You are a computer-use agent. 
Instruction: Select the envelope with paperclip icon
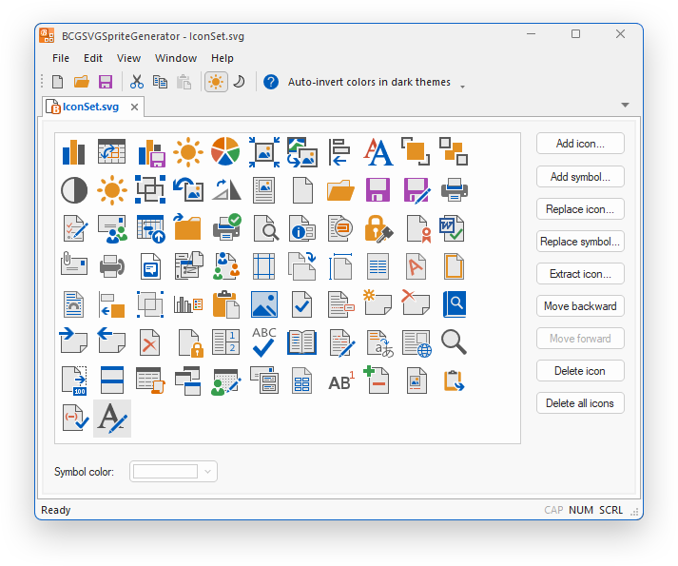pyautogui.click(x=74, y=263)
